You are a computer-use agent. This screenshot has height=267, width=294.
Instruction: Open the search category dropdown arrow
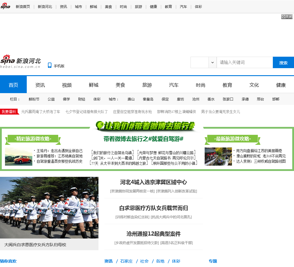213,62
